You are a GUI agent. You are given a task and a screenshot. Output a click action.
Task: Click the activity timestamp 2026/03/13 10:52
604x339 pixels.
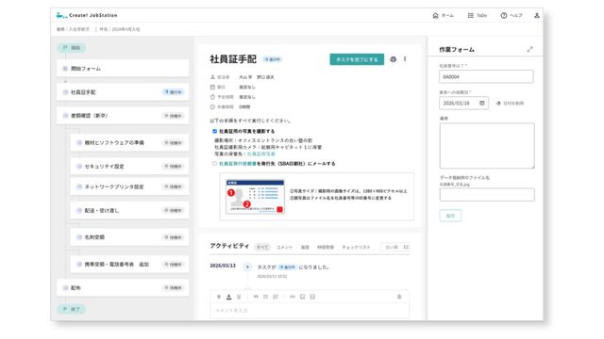272,276
